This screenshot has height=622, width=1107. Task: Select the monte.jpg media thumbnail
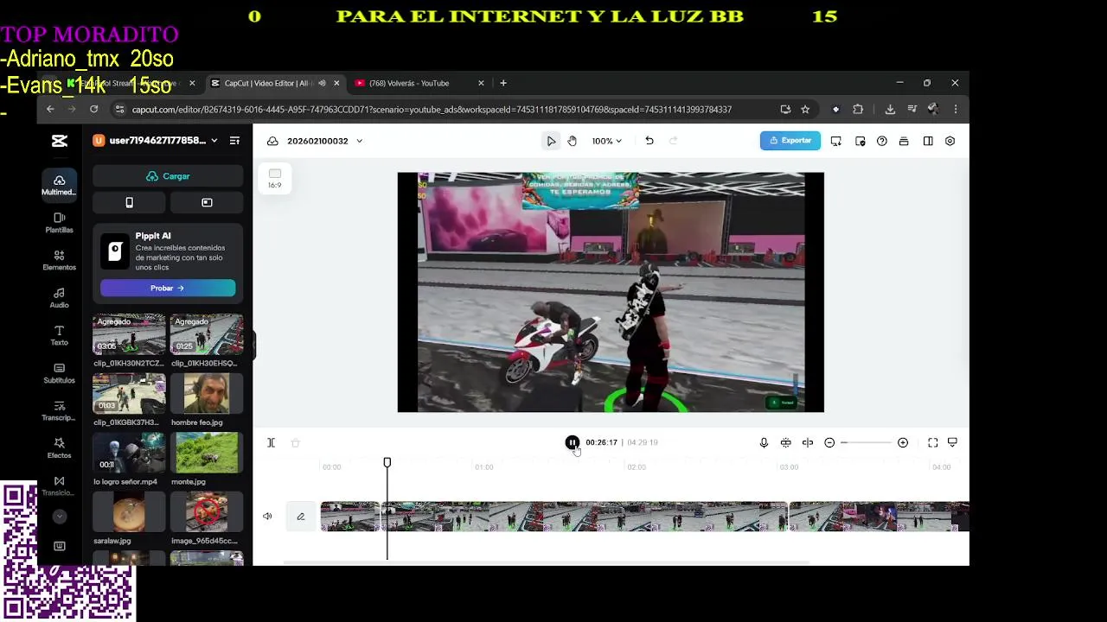pyautogui.click(x=207, y=453)
